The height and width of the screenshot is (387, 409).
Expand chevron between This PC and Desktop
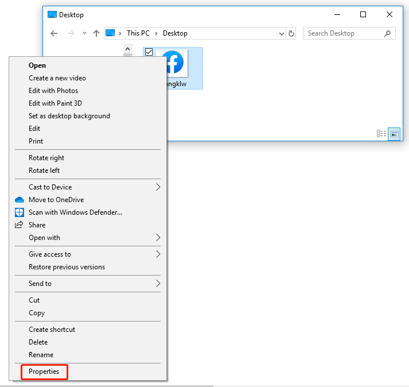(x=156, y=33)
